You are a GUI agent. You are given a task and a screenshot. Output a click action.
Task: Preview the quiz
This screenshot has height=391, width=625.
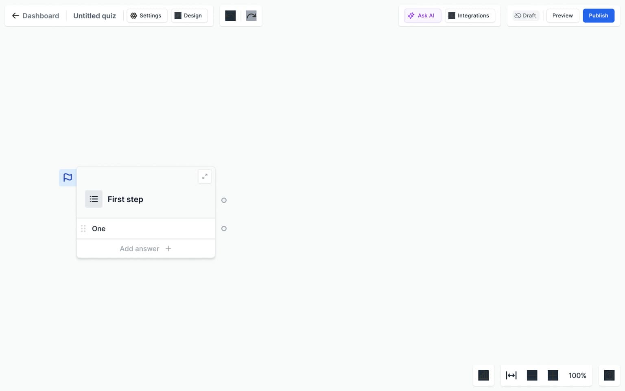562,15
